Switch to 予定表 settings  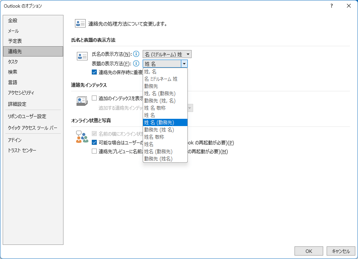point(33,41)
